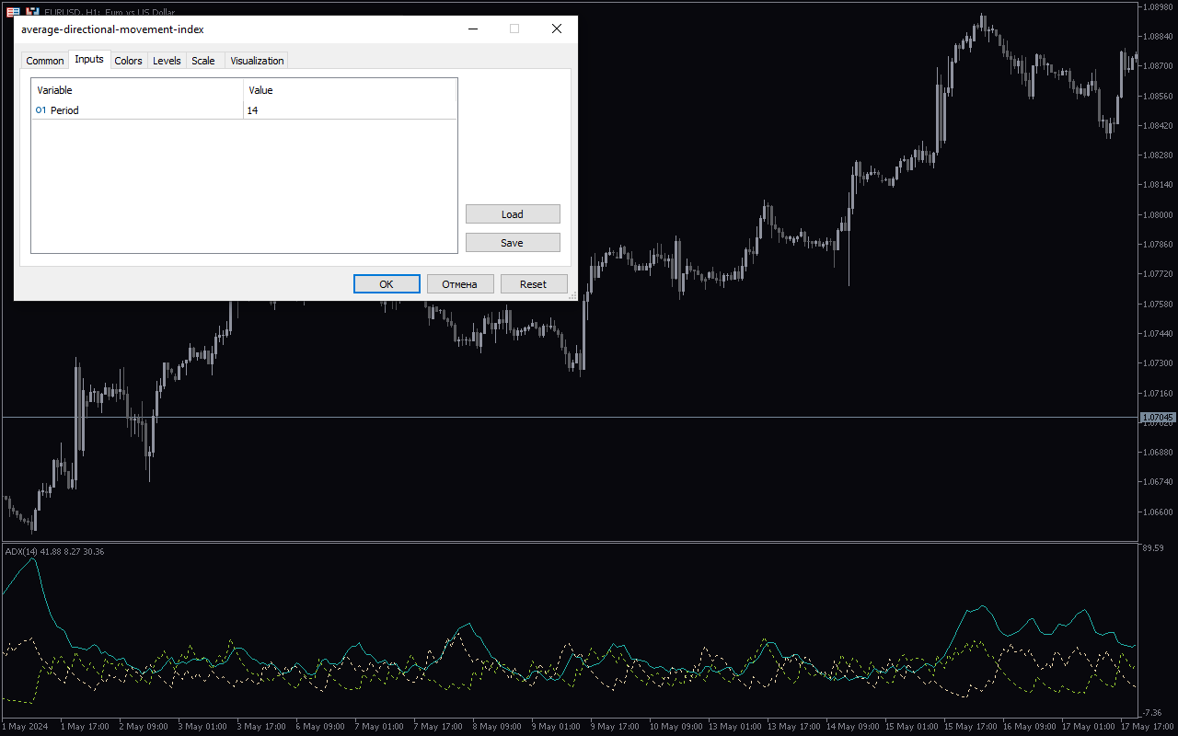Click the chart panel icon at top-left
Screen dimensions: 1178x736
click(x=13, y=12)
